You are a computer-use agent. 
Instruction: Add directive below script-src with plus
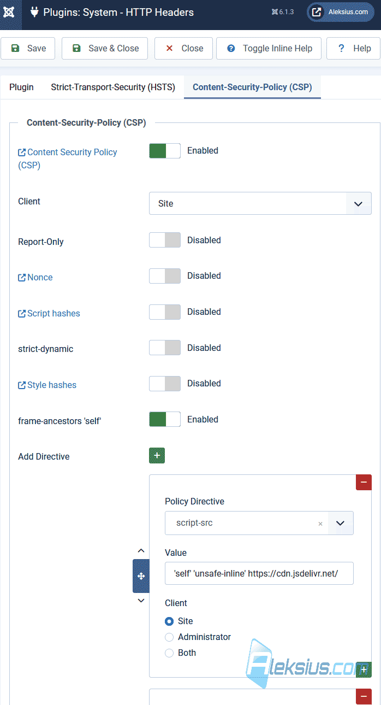point(364,669)
